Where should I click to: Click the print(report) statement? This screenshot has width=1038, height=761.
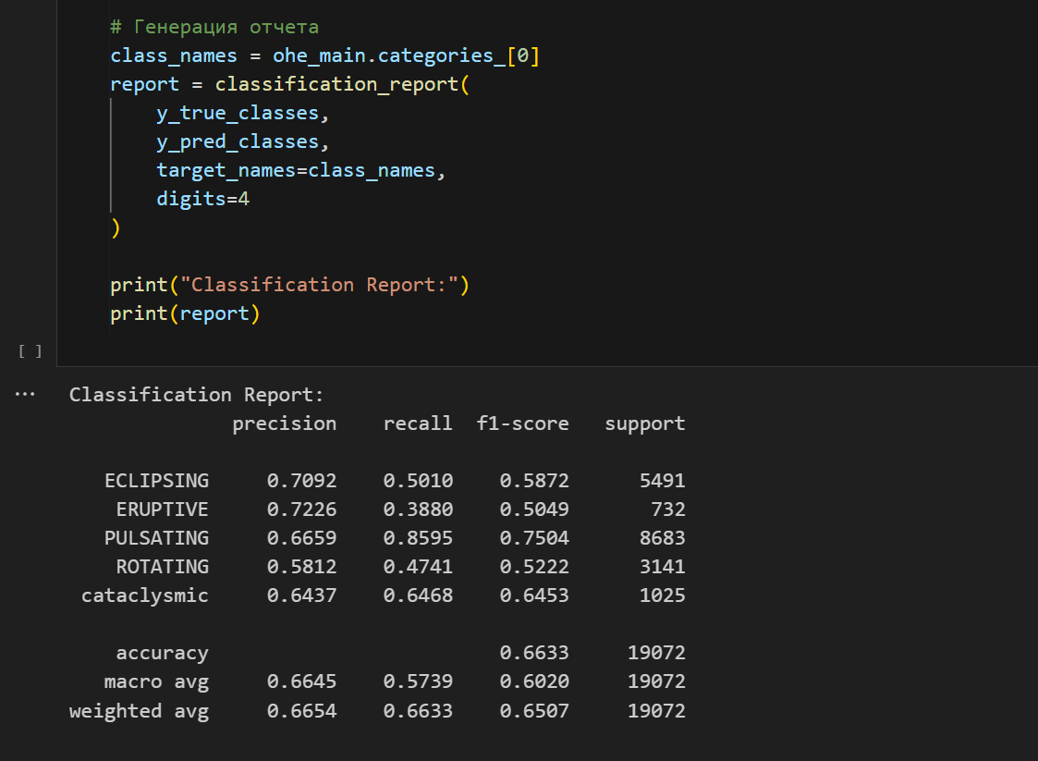[185, 313]
